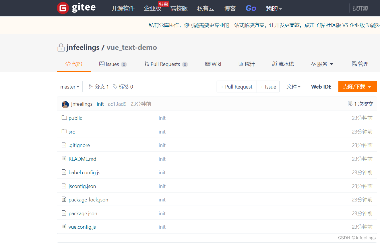Open the README.md file
The height and width of the screenshot is (243, 380).
coord(82,159)
